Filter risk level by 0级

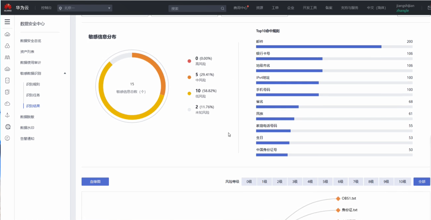coord(249,182)
